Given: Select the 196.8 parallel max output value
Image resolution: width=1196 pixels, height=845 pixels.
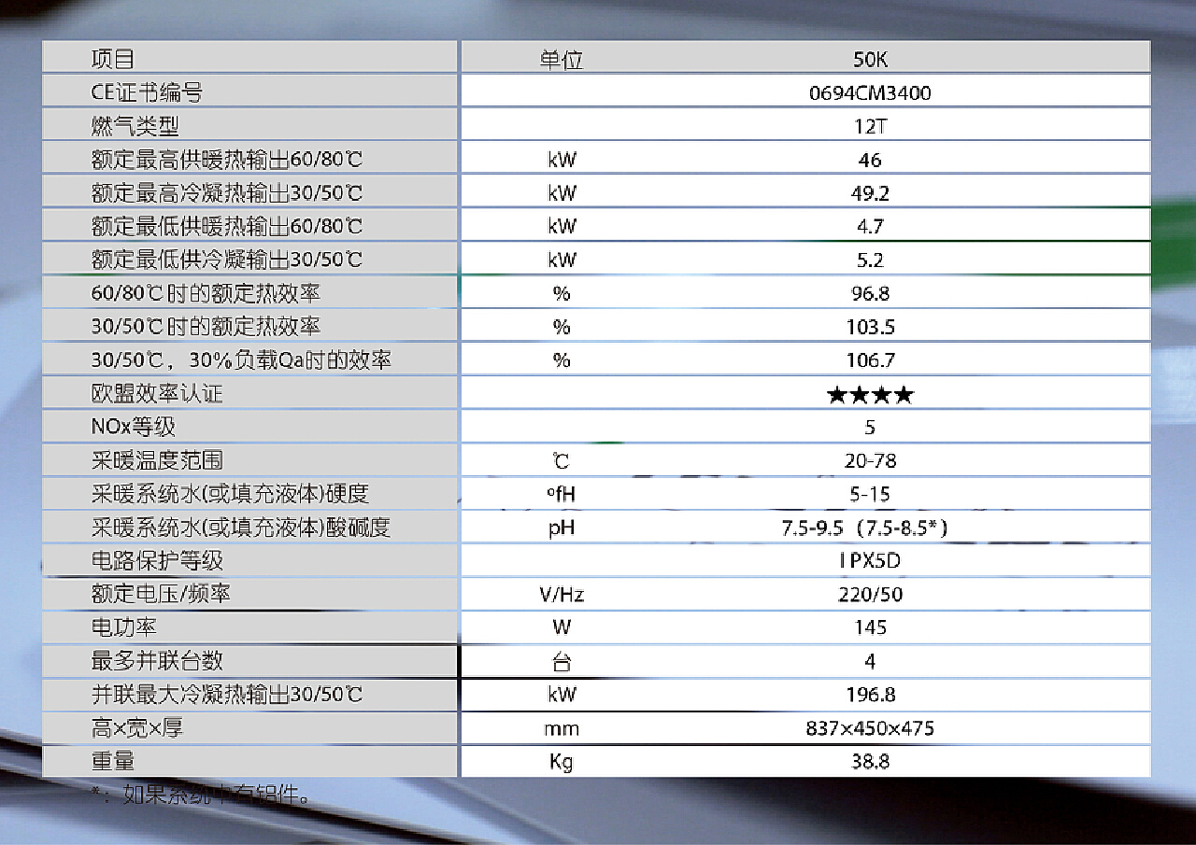Looking at the screenshot, I should [870, 695].
